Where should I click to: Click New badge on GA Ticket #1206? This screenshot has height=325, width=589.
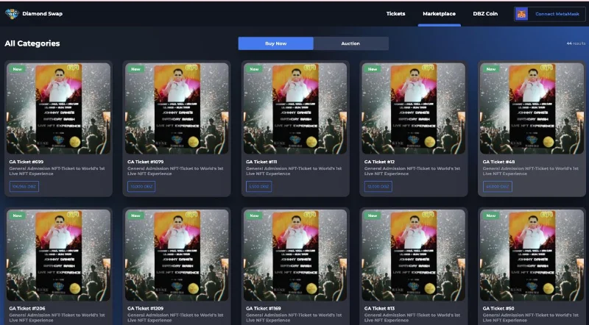coord(17,215)
